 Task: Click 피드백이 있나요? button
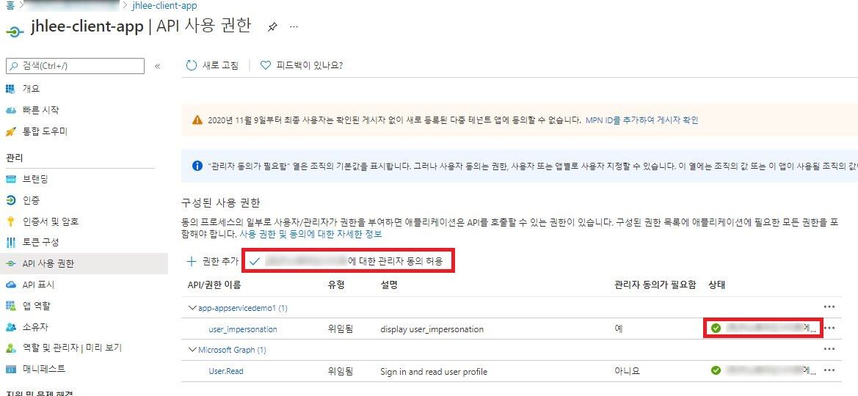coord(302,66)
